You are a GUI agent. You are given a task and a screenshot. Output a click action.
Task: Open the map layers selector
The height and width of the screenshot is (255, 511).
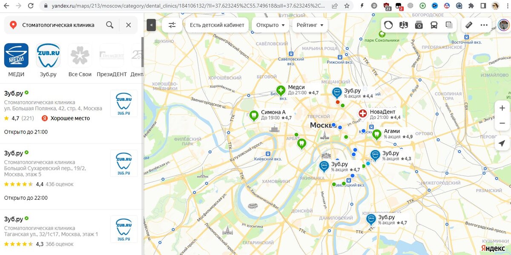[x=449, y=25]
